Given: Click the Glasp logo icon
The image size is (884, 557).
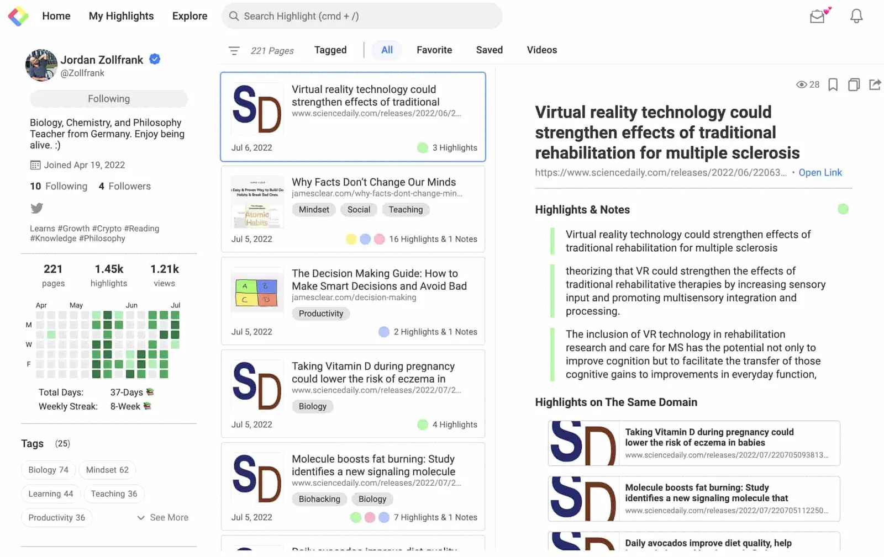Looking at the screenshot, I should click(x=18, y=16).
